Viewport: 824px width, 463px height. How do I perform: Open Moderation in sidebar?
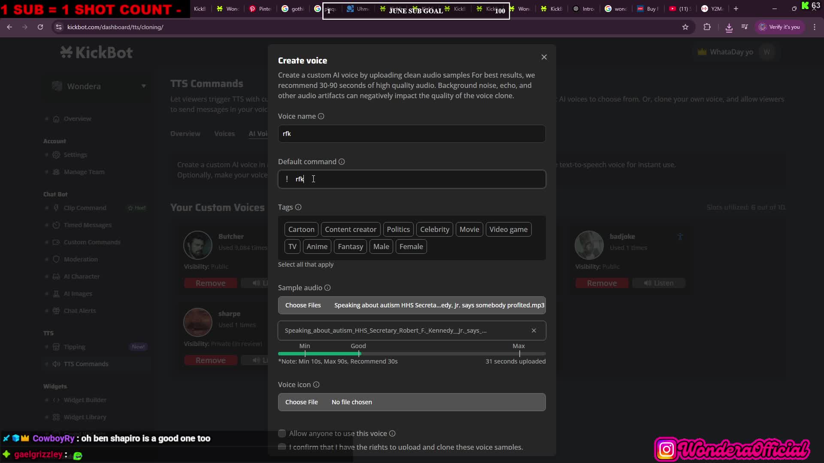pyautogui.click(x=81, y=259)
